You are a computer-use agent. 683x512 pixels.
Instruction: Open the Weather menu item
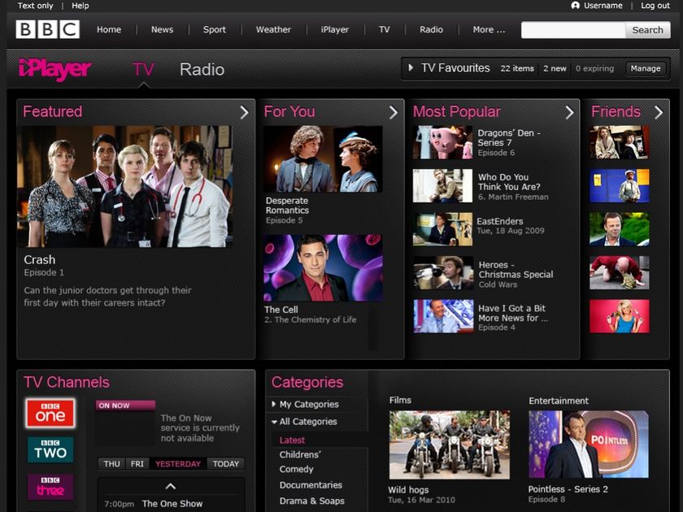[x=273, y=29]
